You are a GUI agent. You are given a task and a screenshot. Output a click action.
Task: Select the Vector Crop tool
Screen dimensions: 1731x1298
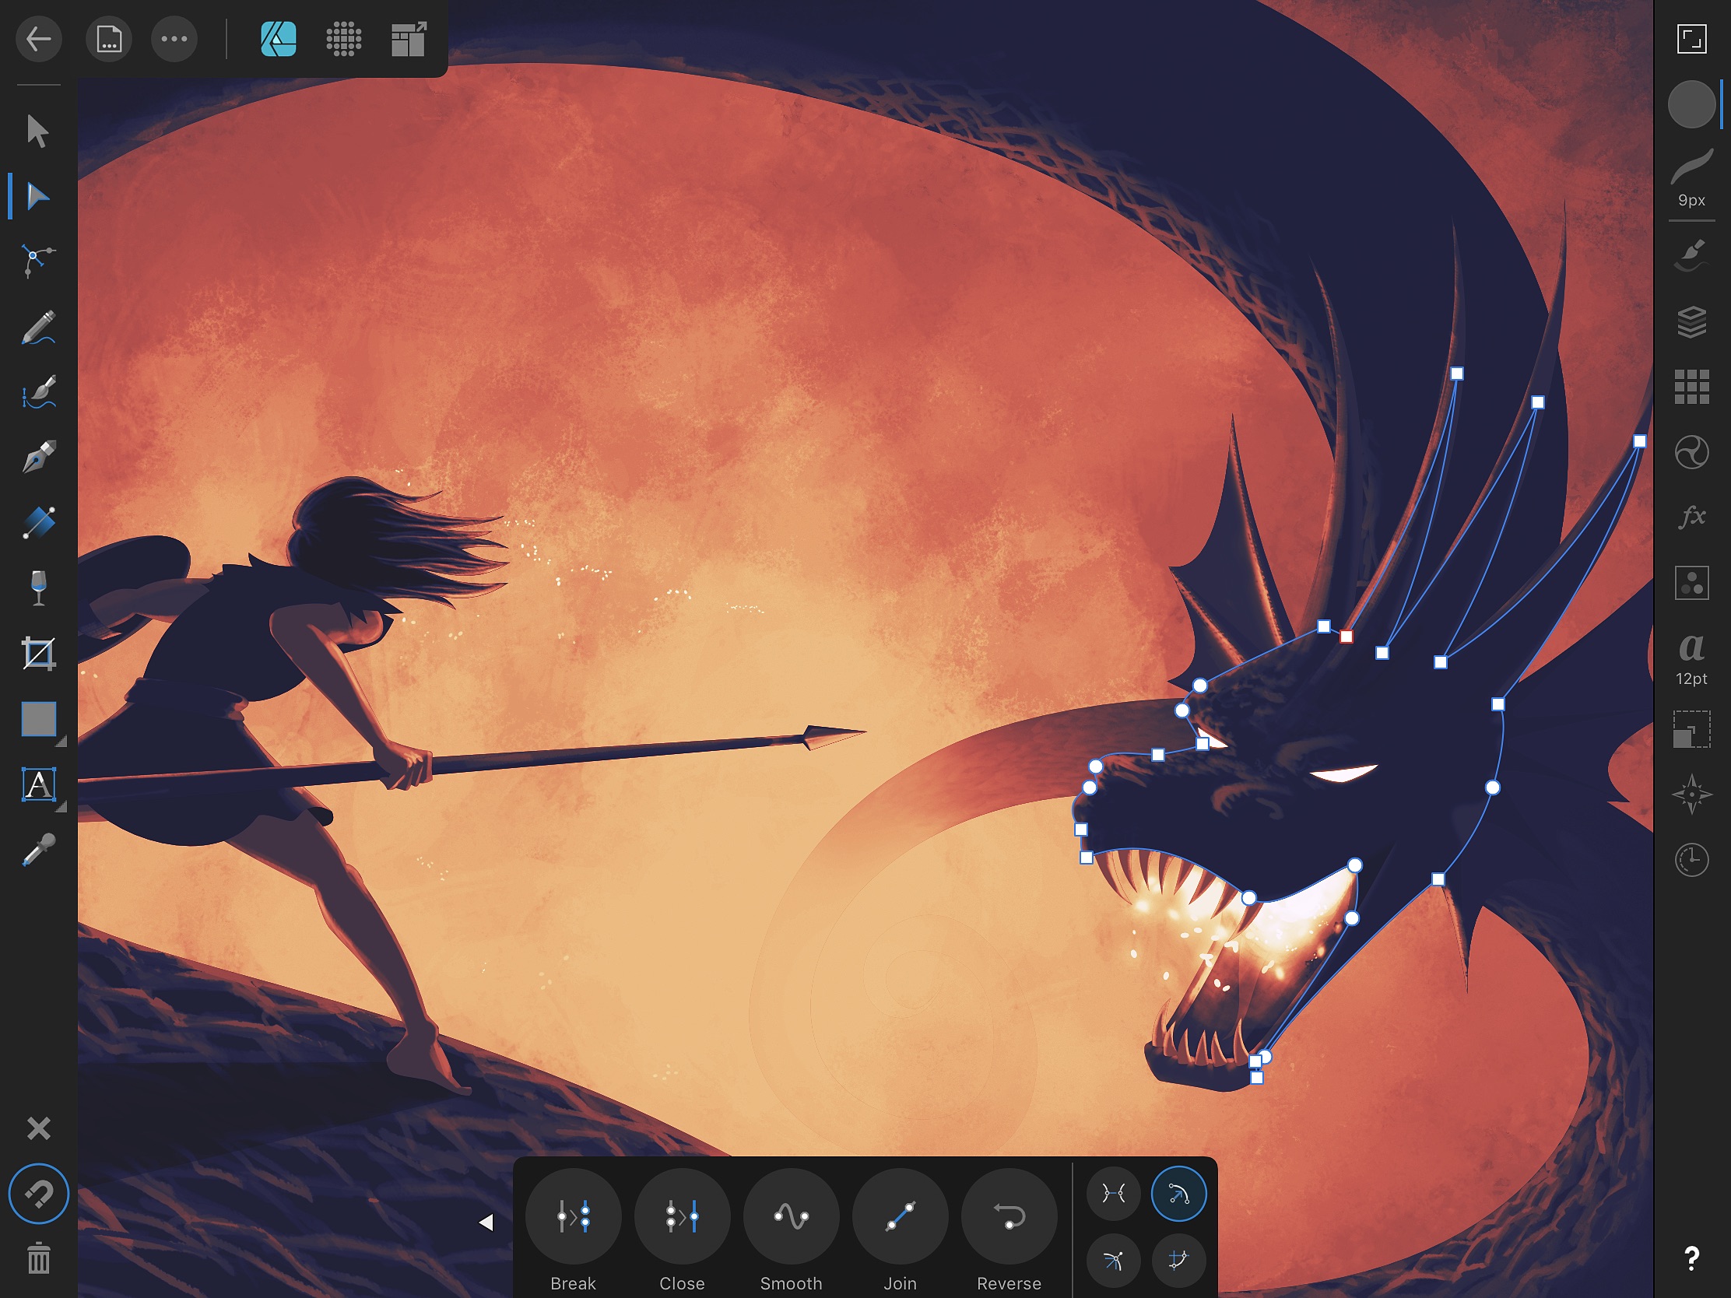(x=37, y=654)
